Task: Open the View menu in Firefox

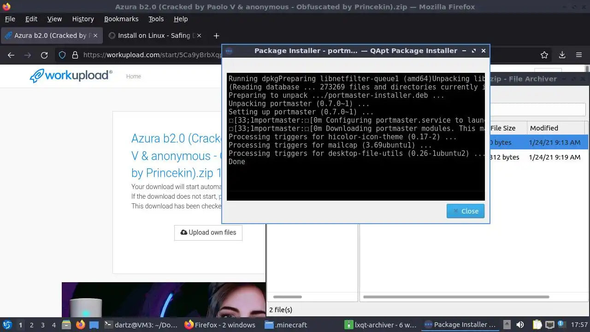Action: point(54,19)
